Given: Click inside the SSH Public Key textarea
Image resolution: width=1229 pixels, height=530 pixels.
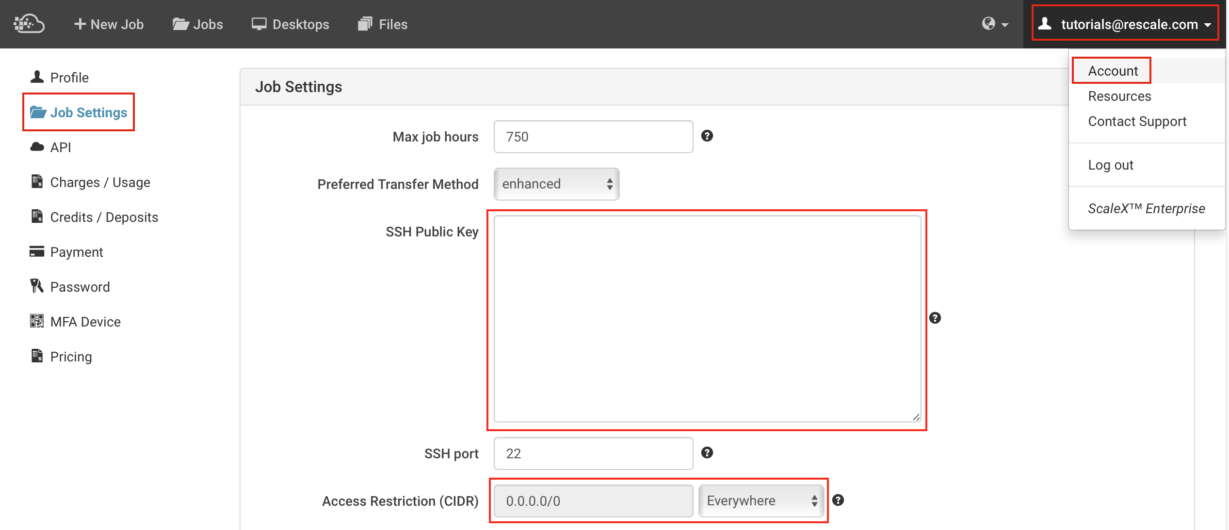Looking at the screenshot, I should (707, 318).
